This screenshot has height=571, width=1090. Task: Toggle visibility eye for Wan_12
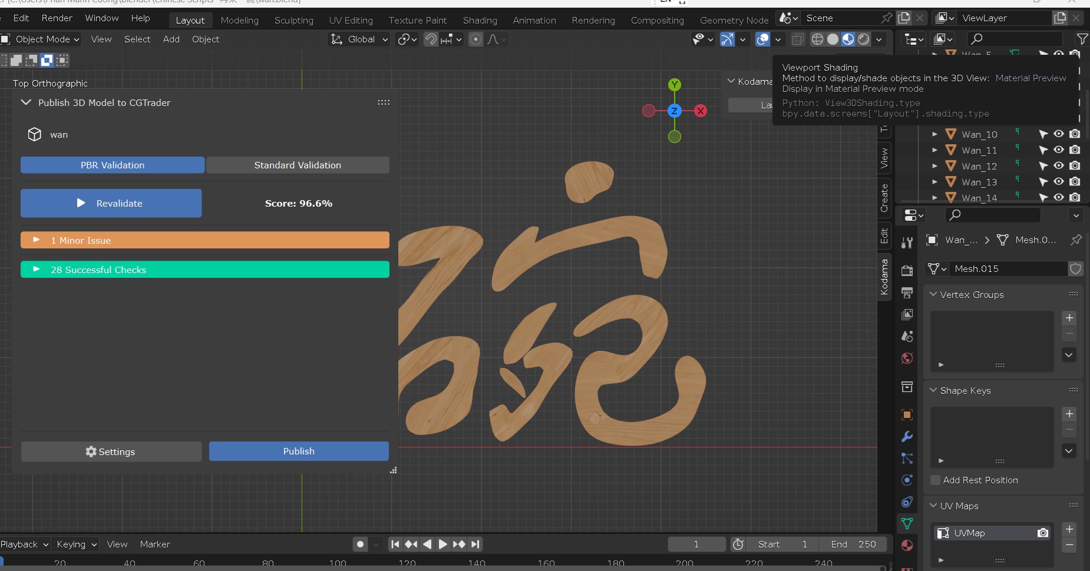click(x=1059, y=166)
